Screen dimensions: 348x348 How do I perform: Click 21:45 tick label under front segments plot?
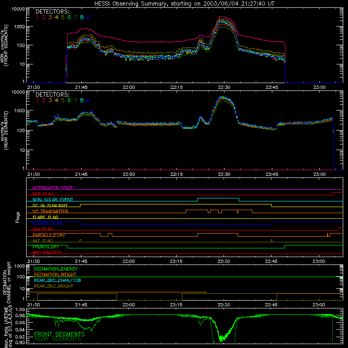[81, 87]
